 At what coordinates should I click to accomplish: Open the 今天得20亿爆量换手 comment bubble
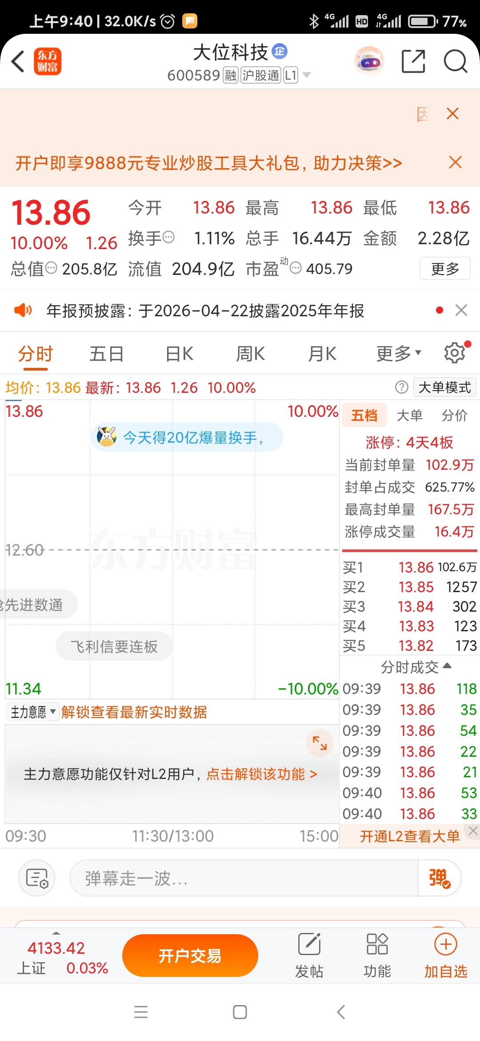[187, 437]
